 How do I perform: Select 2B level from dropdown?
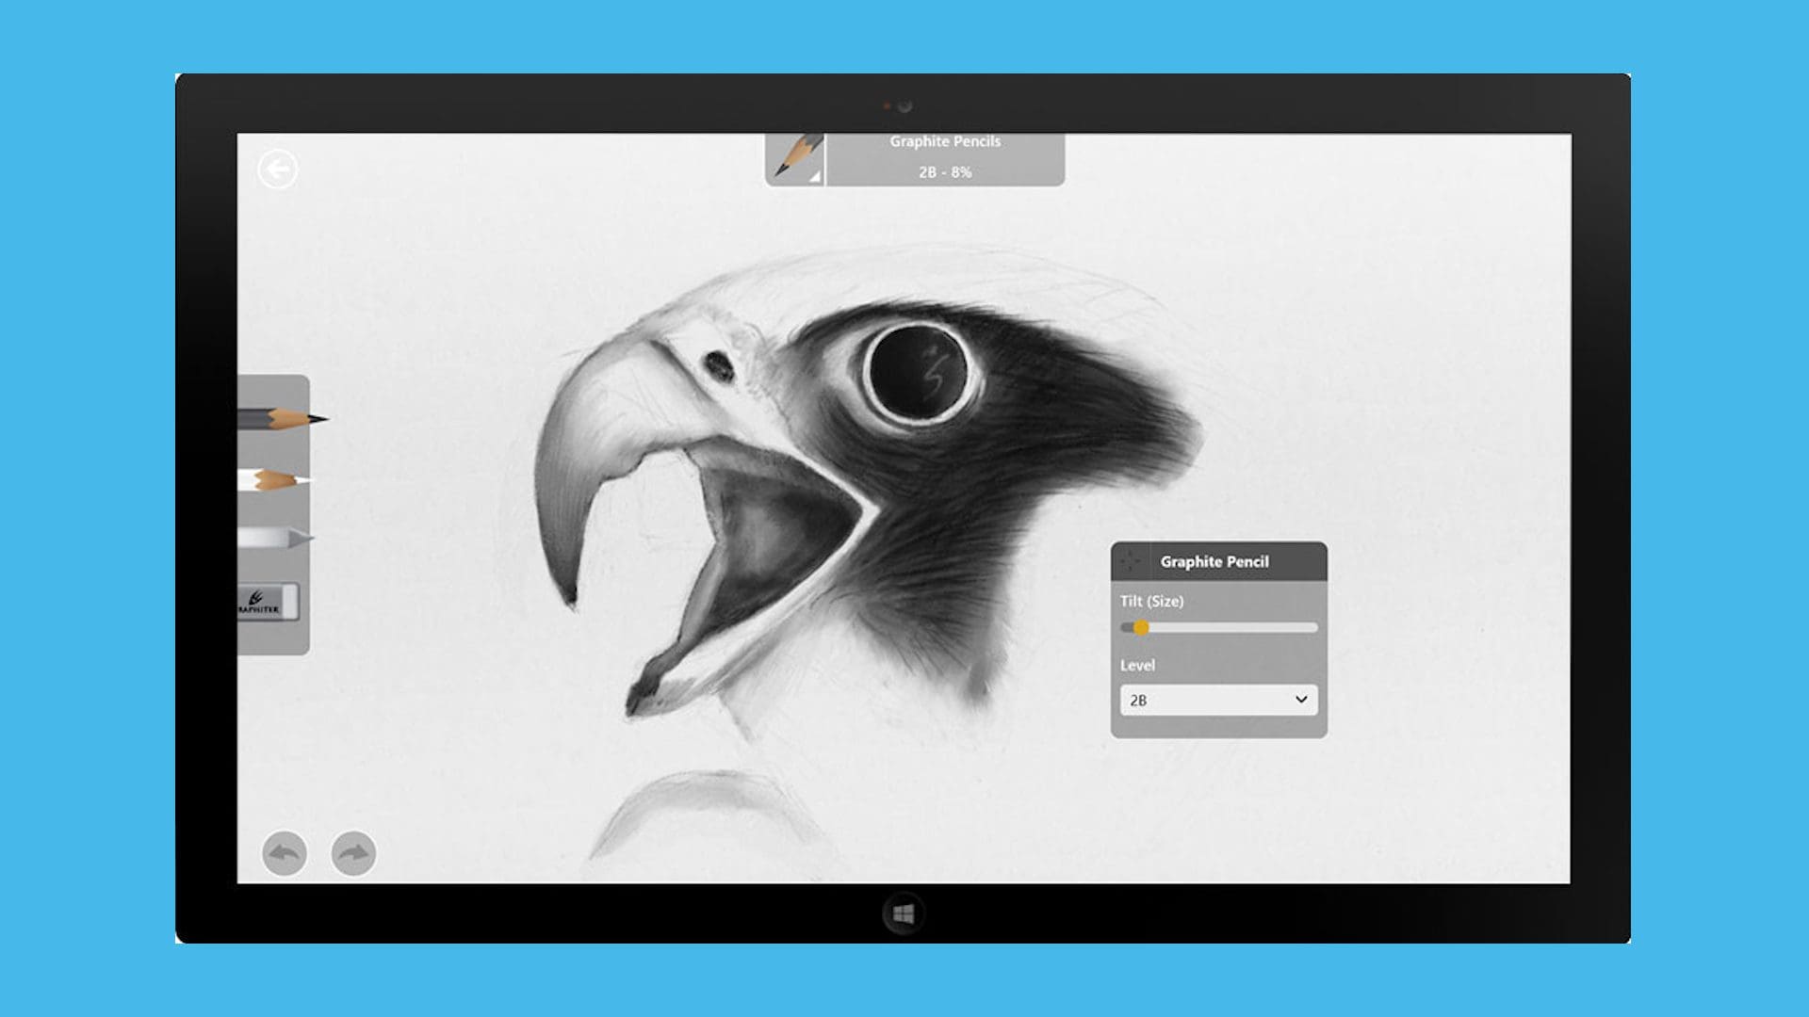click(x=1215, y=699)
